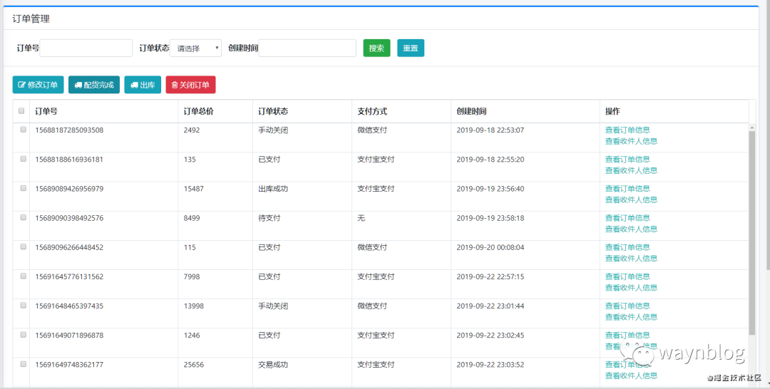Check the box for order 15689089426956979
Viewport: 770px width, 389px height.
click(23, 188)
